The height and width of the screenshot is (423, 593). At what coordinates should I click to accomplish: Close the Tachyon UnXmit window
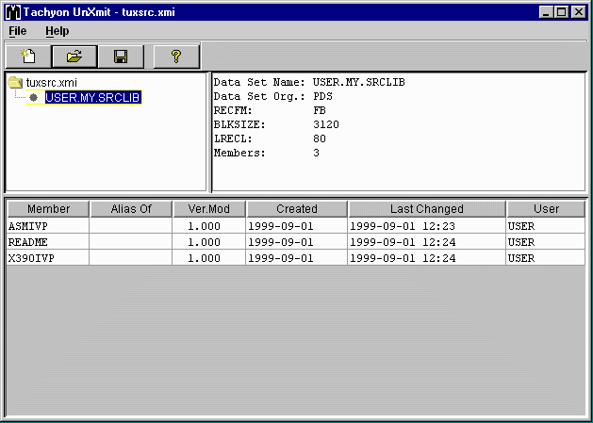coord(579,12)
